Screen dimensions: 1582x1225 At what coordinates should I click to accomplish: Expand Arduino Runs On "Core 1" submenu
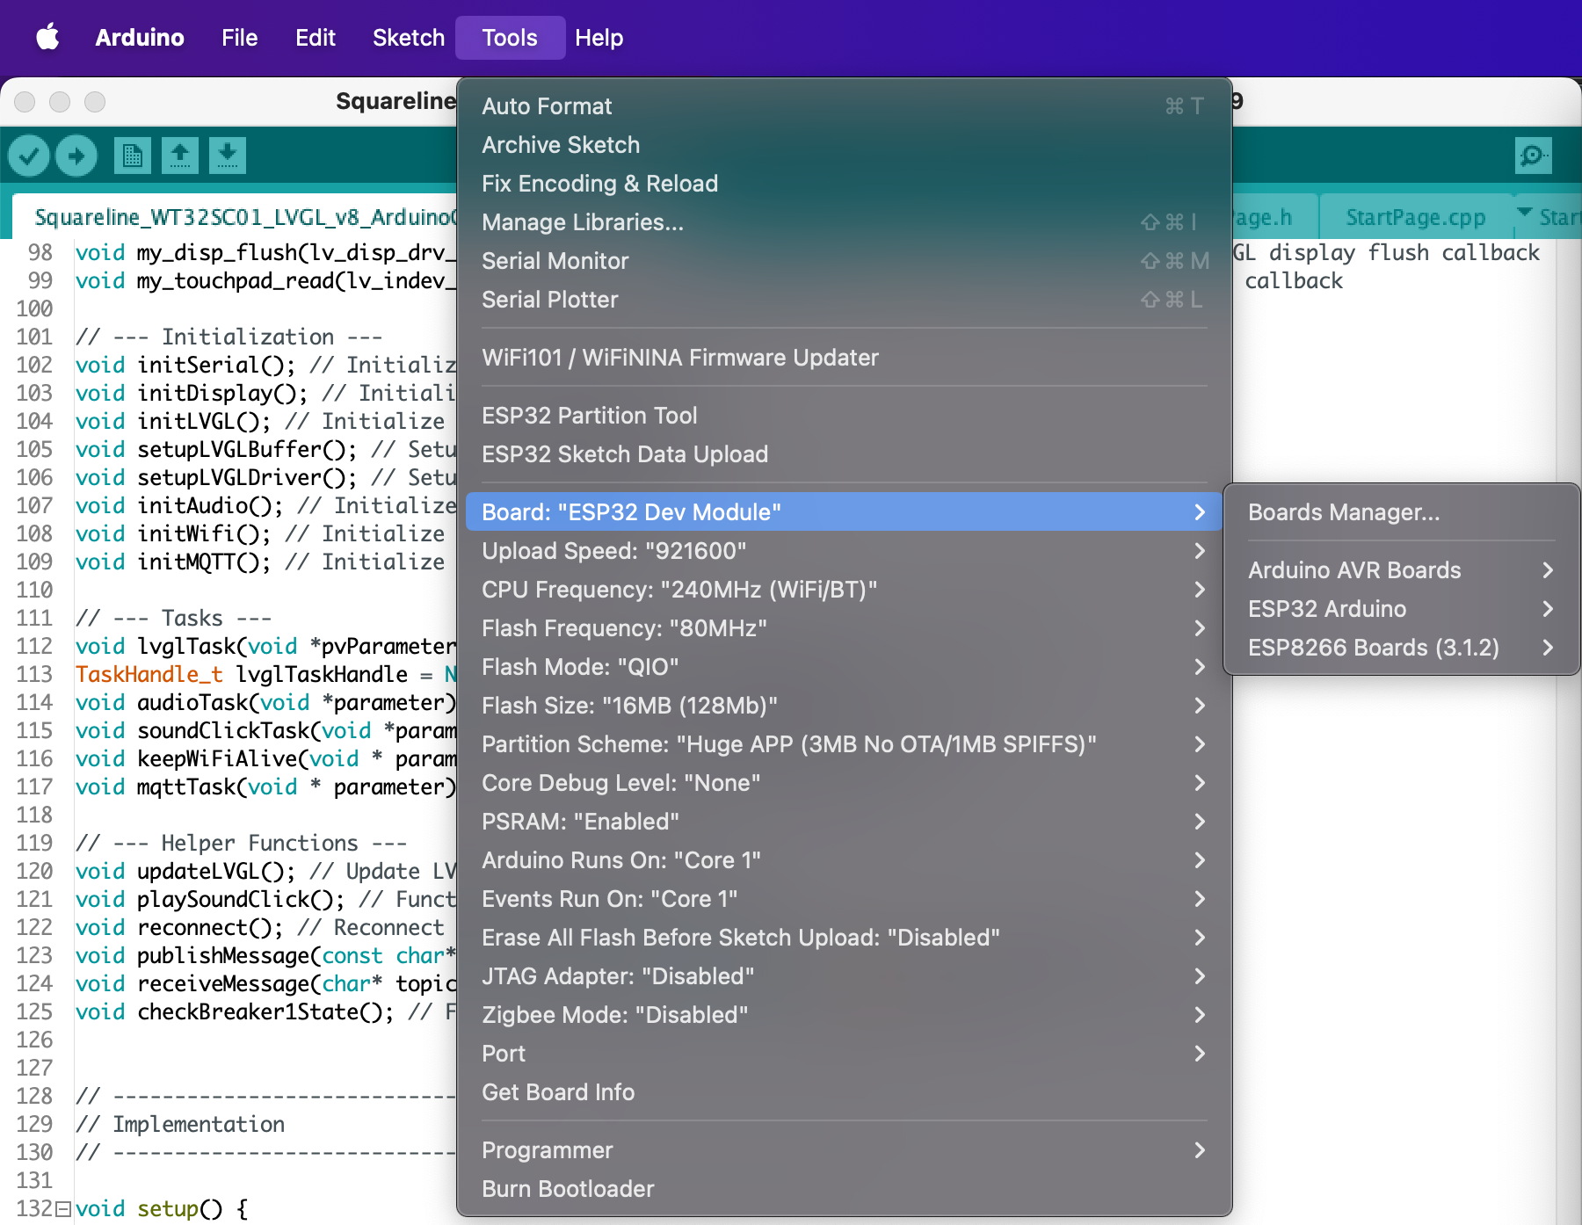(x=844, y=860)
